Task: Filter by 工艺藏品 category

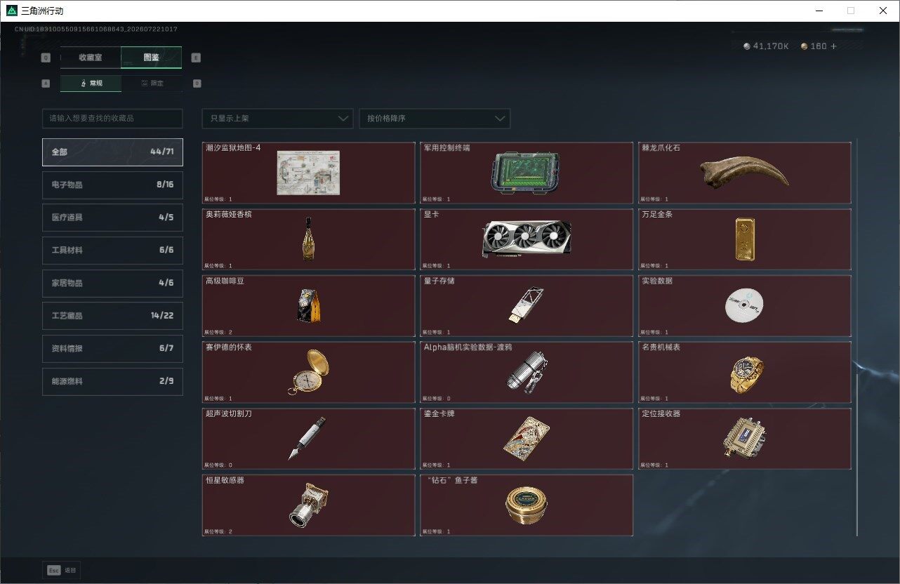Action: tap(112, 316)
